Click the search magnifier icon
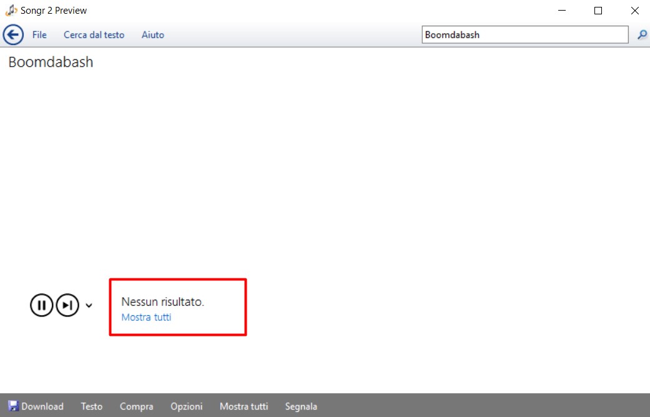650x417 pixels. coord(642,35)
